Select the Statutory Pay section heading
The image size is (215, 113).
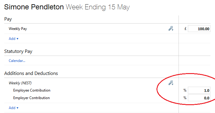click(18, 51)
